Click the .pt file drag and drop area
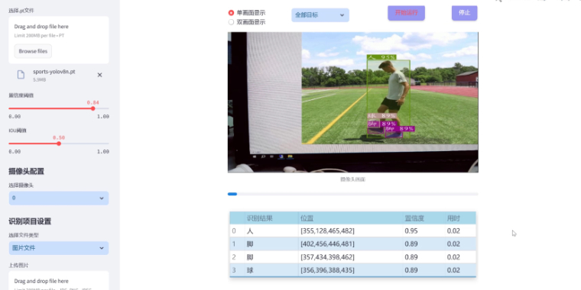581x290 pixels. 59,40
